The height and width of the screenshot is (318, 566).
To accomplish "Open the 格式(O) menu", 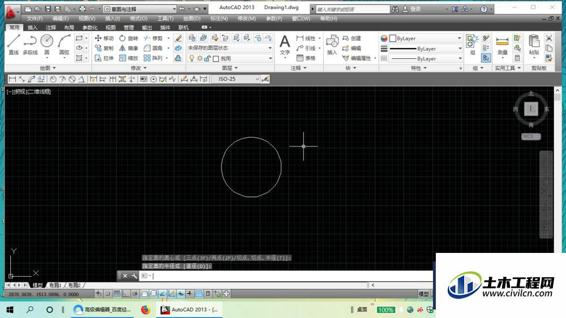I will [x=139, y=19].
